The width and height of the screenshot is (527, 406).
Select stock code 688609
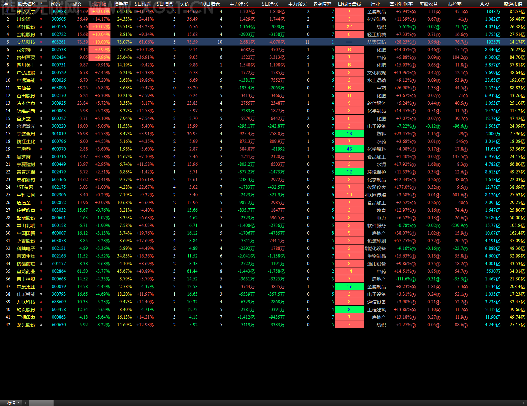coord(59,302)
